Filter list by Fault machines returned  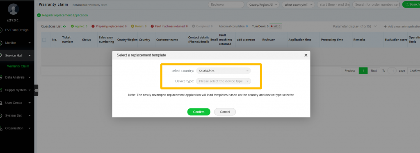(169, 27)
